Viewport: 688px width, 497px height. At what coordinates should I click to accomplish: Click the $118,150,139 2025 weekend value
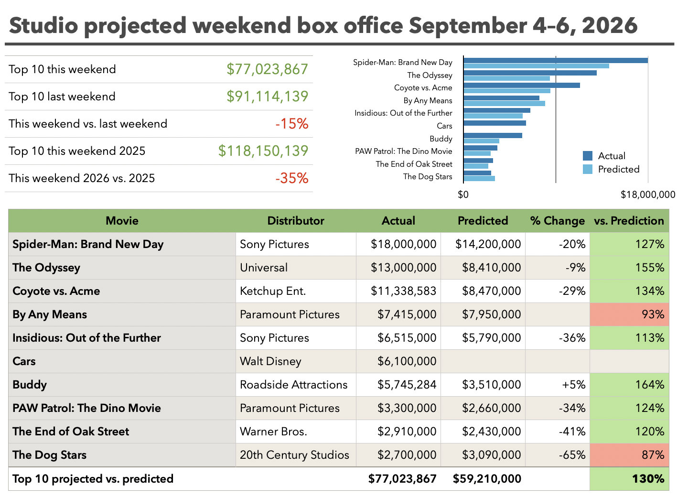click(x=263, y=151)
